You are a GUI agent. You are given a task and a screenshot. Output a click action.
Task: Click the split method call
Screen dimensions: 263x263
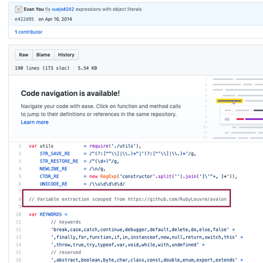[164, 177]
